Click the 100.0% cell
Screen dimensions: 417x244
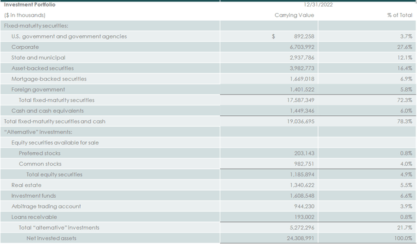(403, 238)
